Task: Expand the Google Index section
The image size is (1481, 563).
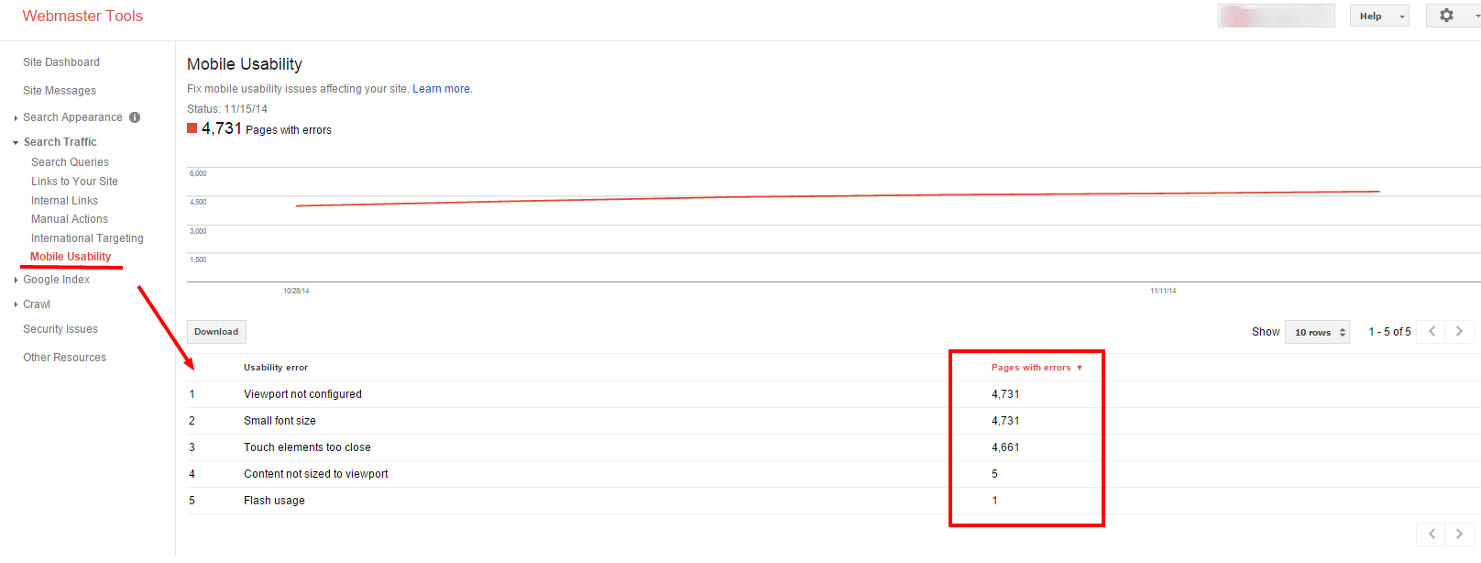Action: 16,281
